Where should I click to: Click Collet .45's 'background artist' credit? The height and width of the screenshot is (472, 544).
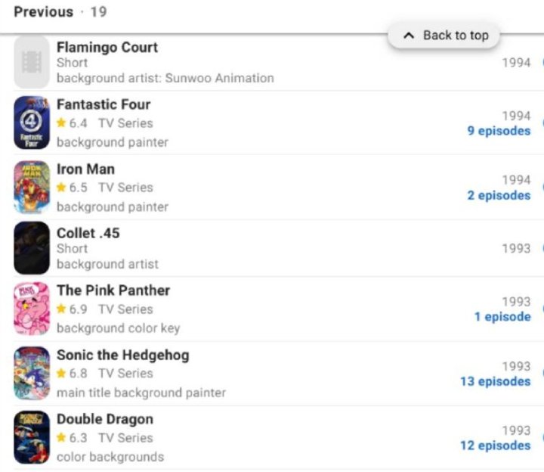pyautogui.click(x=107, y=264)
